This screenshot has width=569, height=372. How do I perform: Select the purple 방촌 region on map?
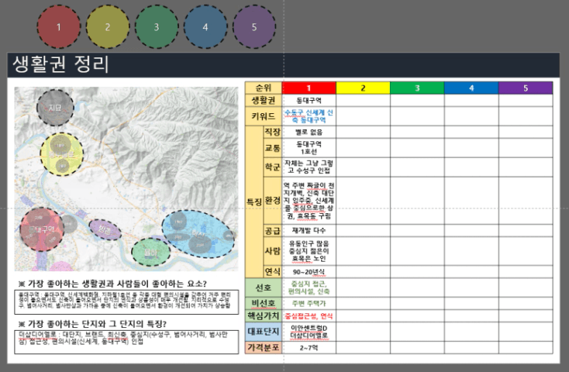tap(105, 229)
